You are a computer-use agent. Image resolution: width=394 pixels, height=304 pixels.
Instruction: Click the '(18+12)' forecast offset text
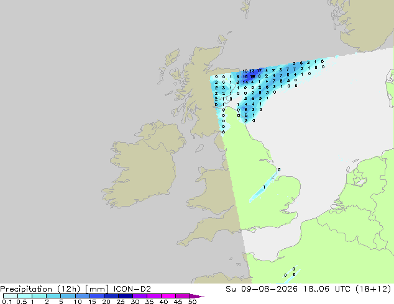point(373,289)
